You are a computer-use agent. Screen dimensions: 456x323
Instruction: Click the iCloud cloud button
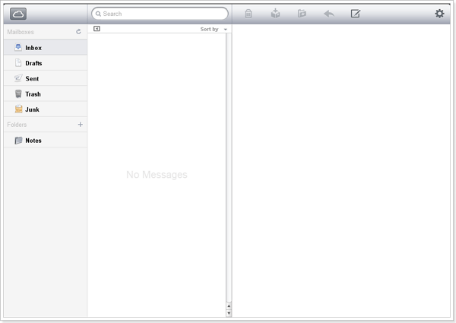pos(19,14)
